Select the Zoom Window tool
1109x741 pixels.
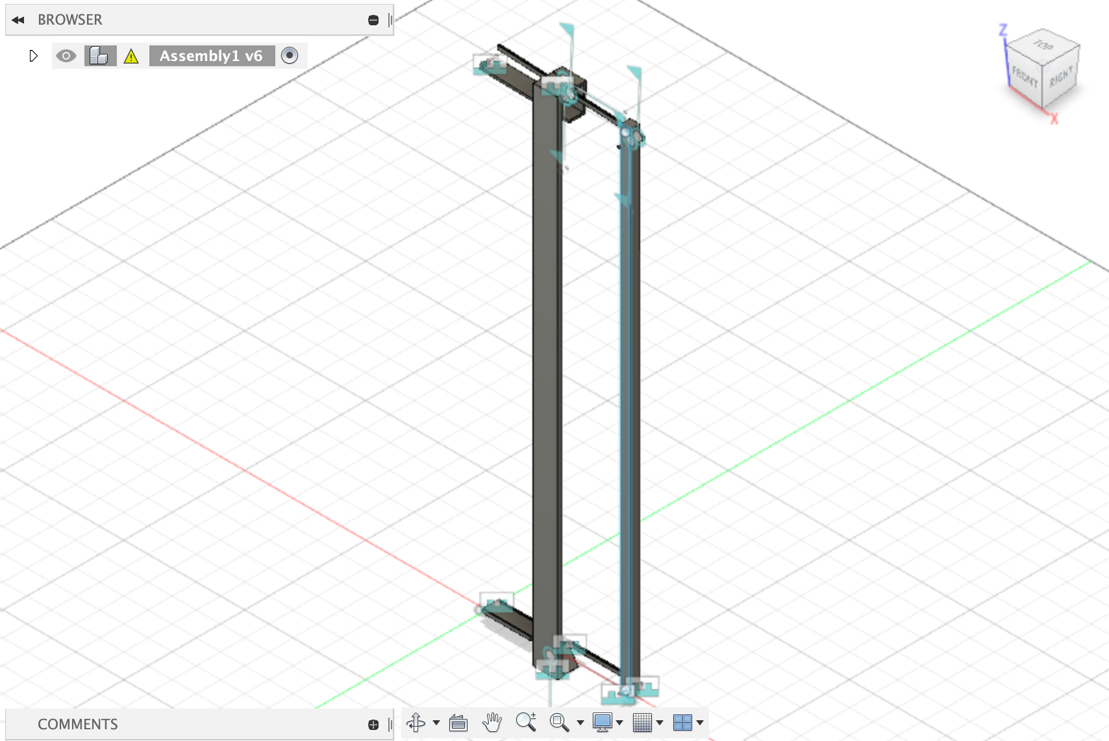click(x=559, y=722)
